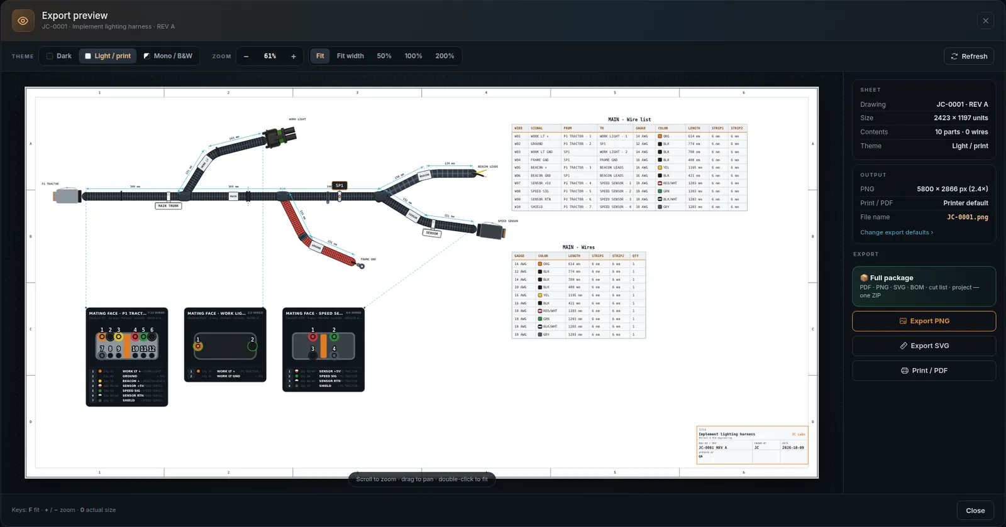
Task: Click the Print / PDF button
Action: [924, 371]
